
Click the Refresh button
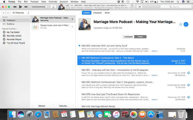42,106
